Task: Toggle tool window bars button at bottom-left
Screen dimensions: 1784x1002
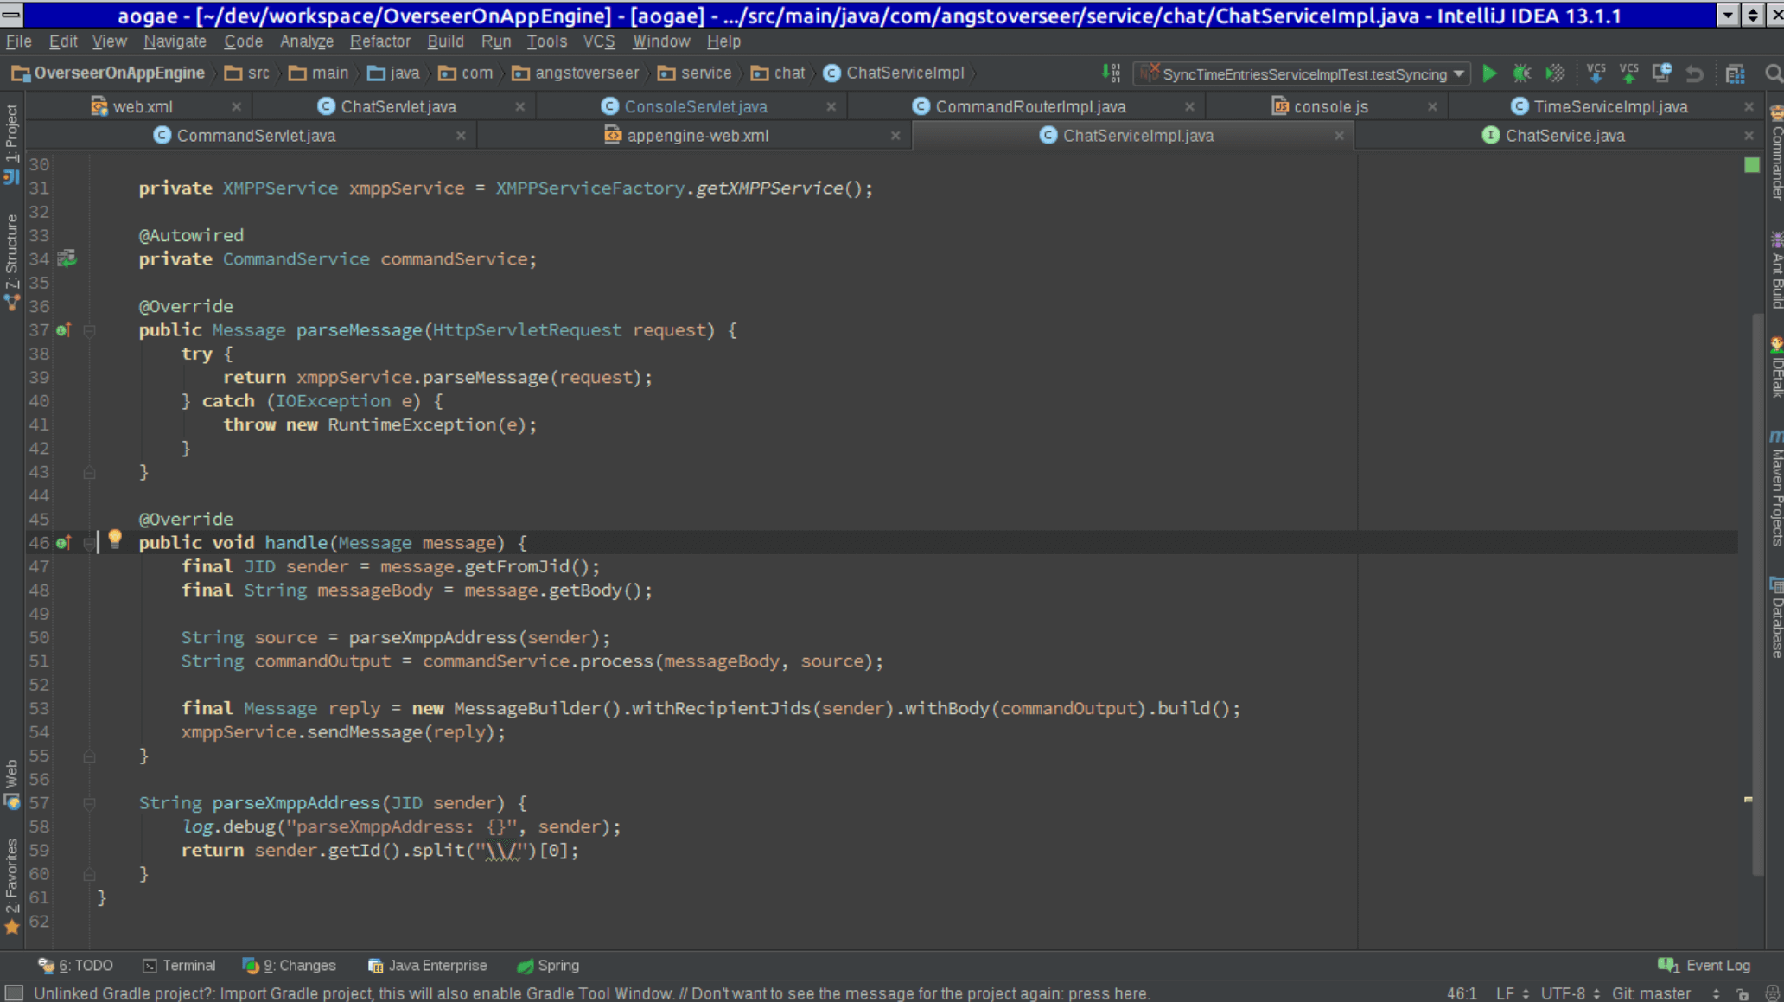Action: (14, 992)
